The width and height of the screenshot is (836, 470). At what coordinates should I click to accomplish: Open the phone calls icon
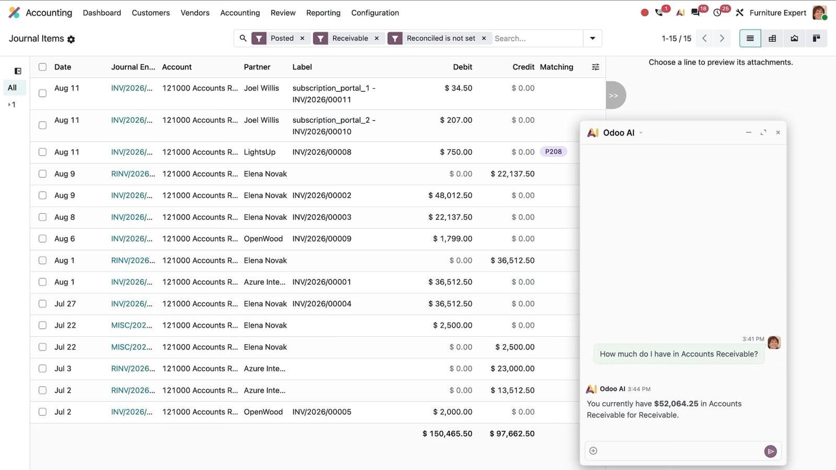(659, 13)
